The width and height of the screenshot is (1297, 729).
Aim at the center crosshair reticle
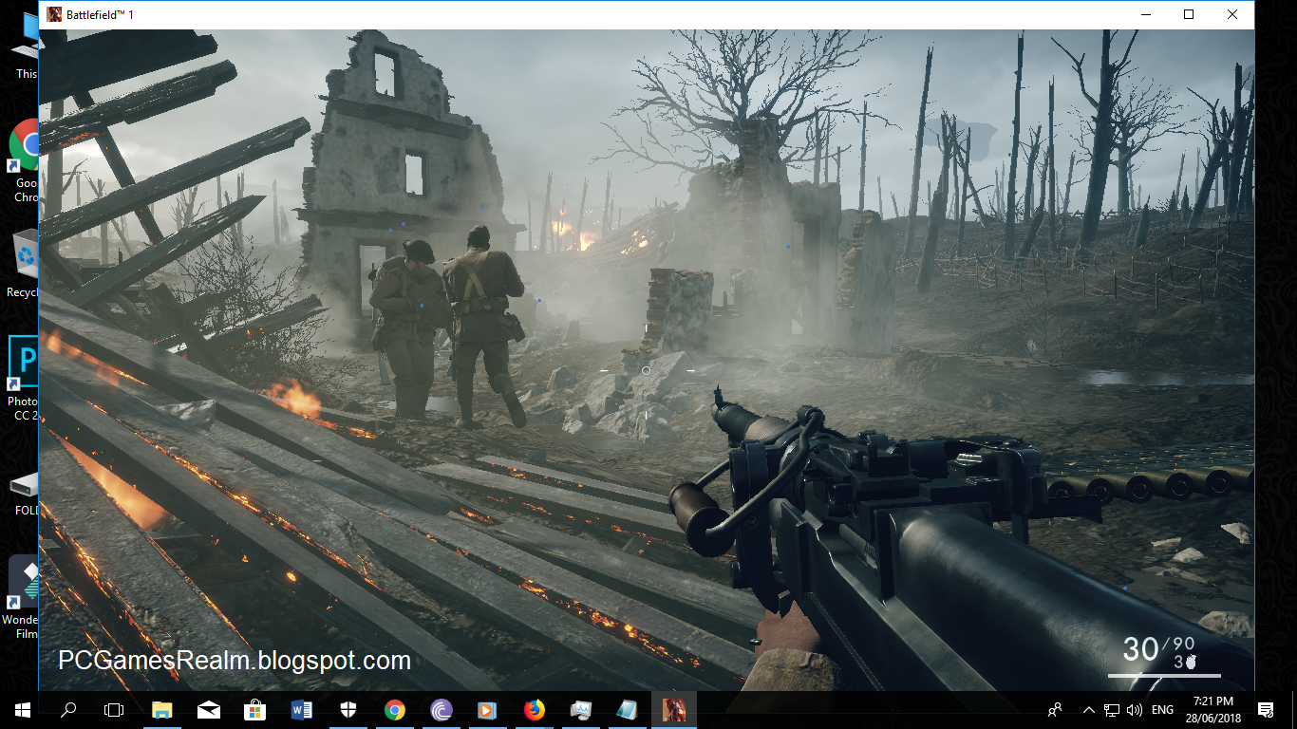click(646, 370)
